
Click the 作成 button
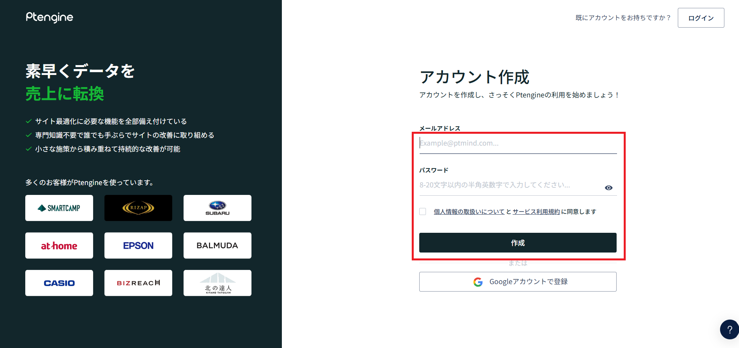tap(518, 243)
